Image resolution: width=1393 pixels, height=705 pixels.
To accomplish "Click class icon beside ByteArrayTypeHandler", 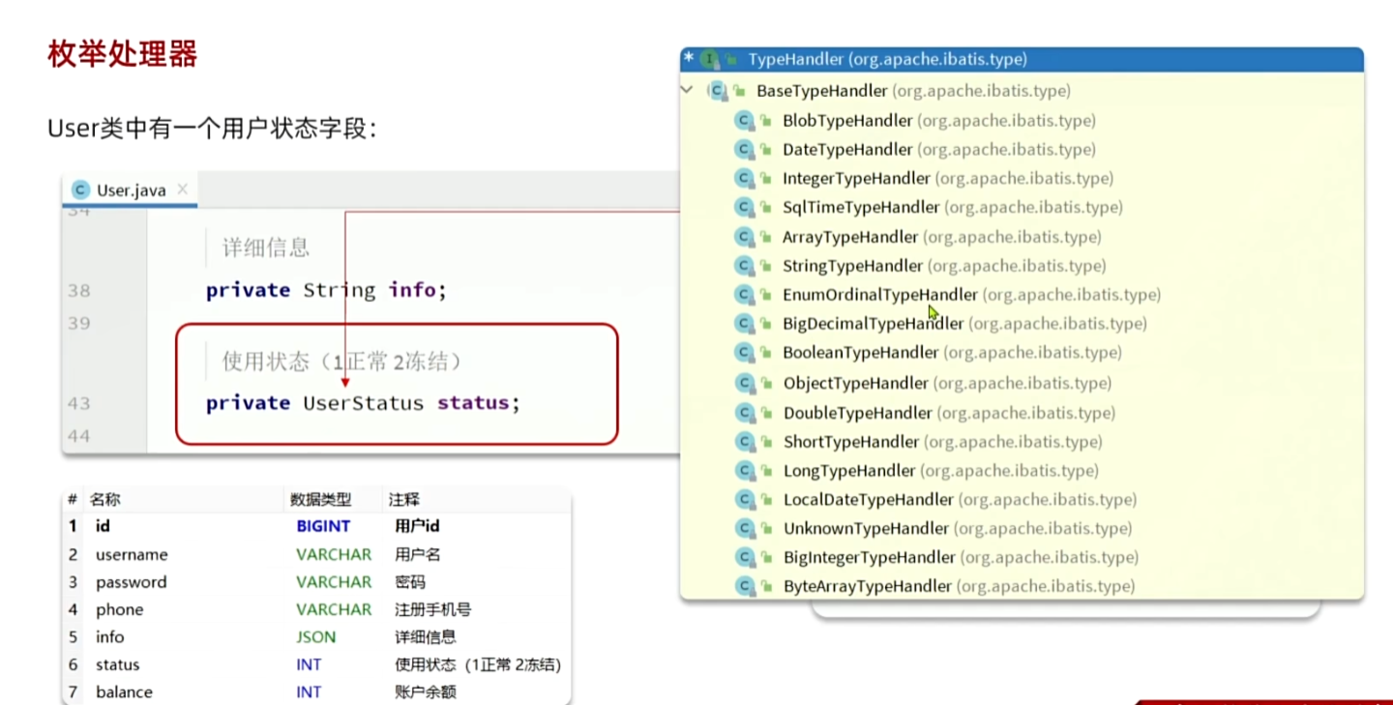I will [744, 586].
